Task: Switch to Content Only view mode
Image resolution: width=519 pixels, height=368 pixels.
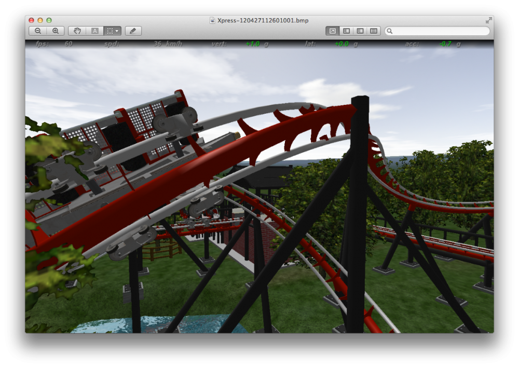Action: coord(332,31)
